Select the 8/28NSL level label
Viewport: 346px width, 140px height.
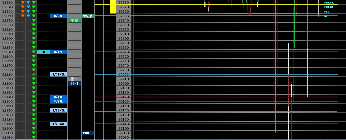[59, 124]
